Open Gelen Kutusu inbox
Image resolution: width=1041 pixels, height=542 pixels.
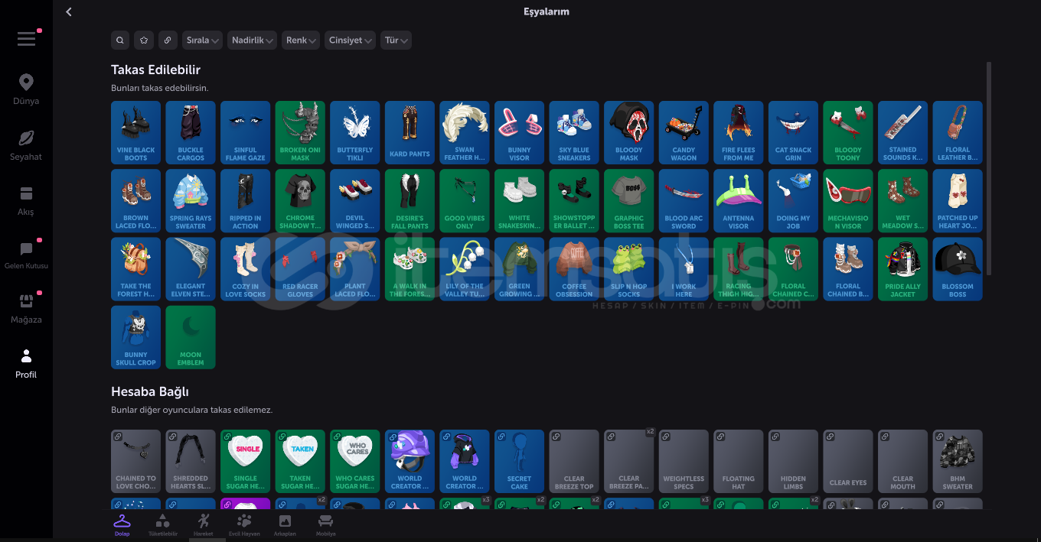point(26,256)
